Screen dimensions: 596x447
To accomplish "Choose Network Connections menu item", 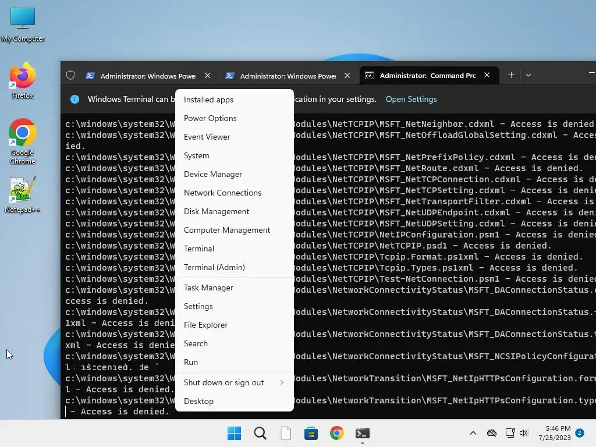I will click(x=235, y=193).
